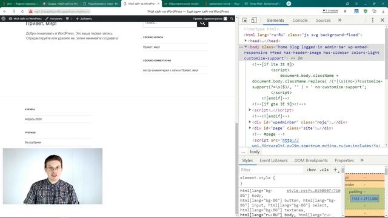
Task: Click the 'Поиск...' search input field
Action: tap(170, 24)
